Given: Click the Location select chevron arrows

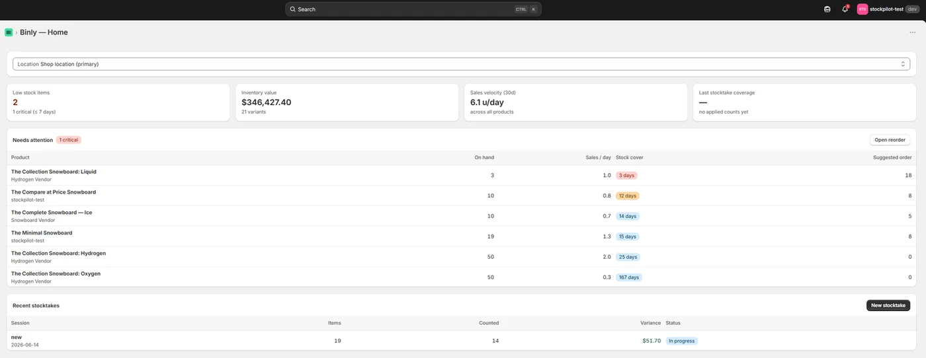Looking at the screenshot, I should tap(903, 64).
